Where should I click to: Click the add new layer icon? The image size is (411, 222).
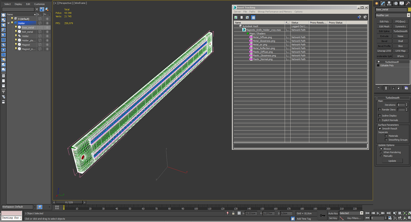47,9
